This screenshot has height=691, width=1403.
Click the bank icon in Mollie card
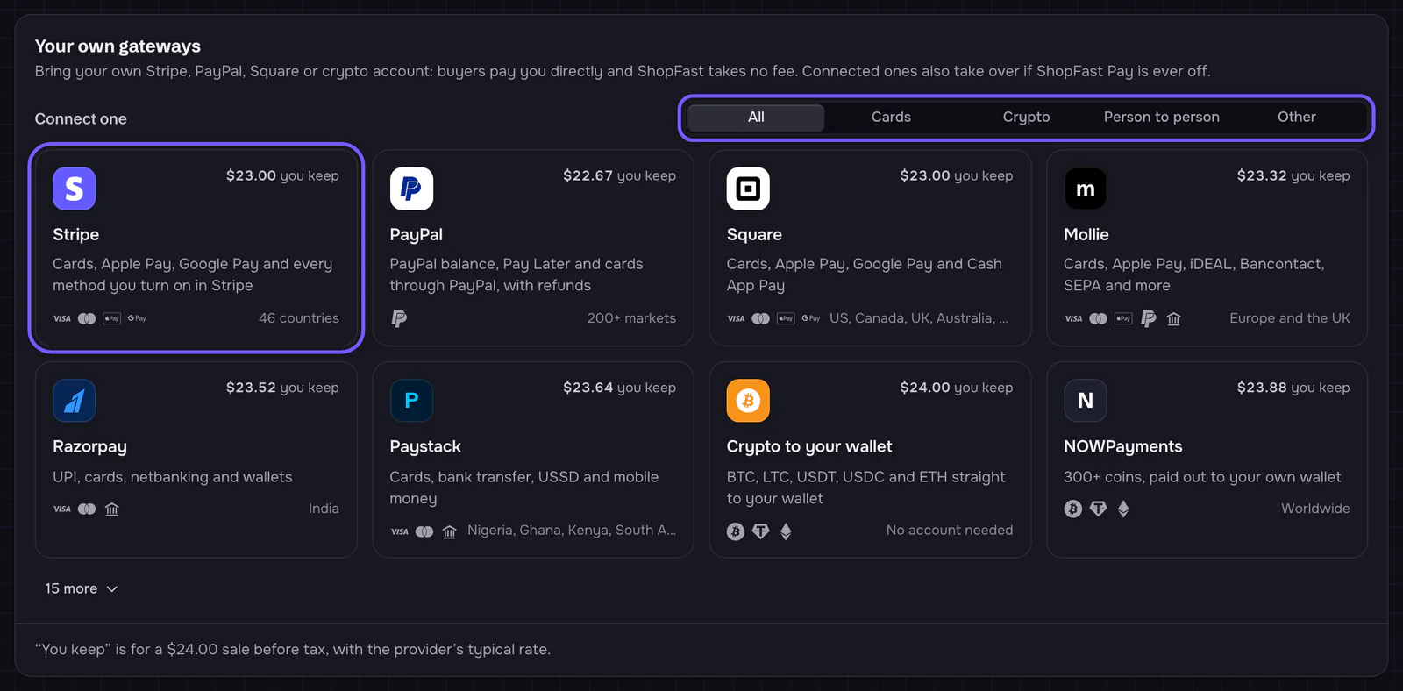click(x=1174, y=319)
